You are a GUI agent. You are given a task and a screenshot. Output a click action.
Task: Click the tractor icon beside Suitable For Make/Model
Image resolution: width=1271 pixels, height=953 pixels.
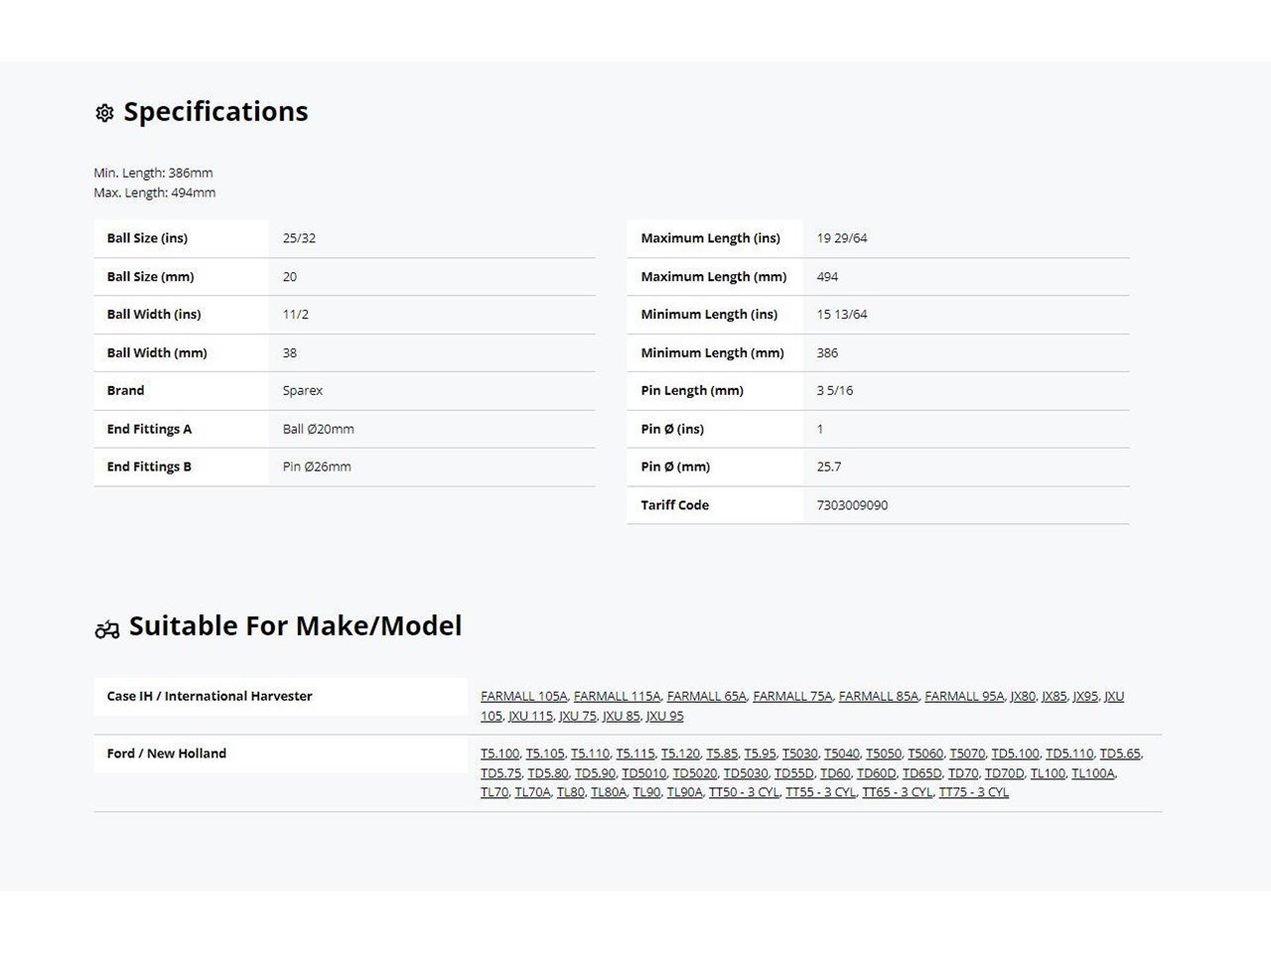[106, 628]
